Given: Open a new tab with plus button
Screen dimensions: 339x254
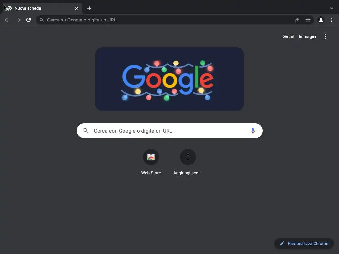Looking at the screenshot, I should coord(89,8).
